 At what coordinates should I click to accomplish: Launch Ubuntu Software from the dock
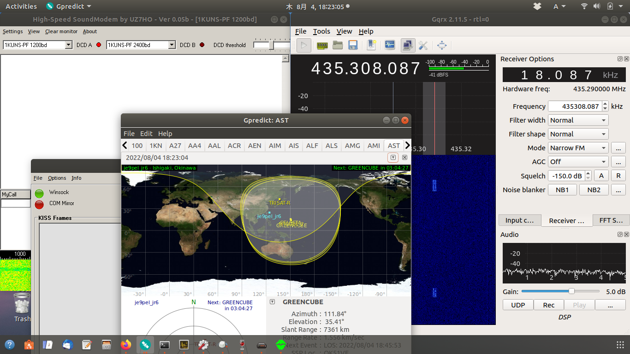pyautogui.click(x=29, y=344)
